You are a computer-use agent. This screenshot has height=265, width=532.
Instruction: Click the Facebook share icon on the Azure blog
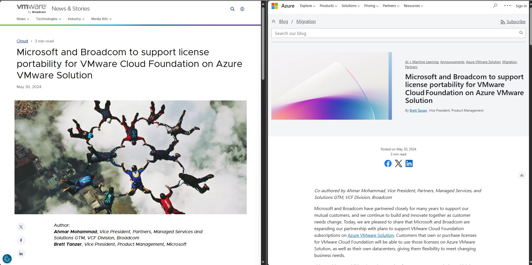point(388,163)
